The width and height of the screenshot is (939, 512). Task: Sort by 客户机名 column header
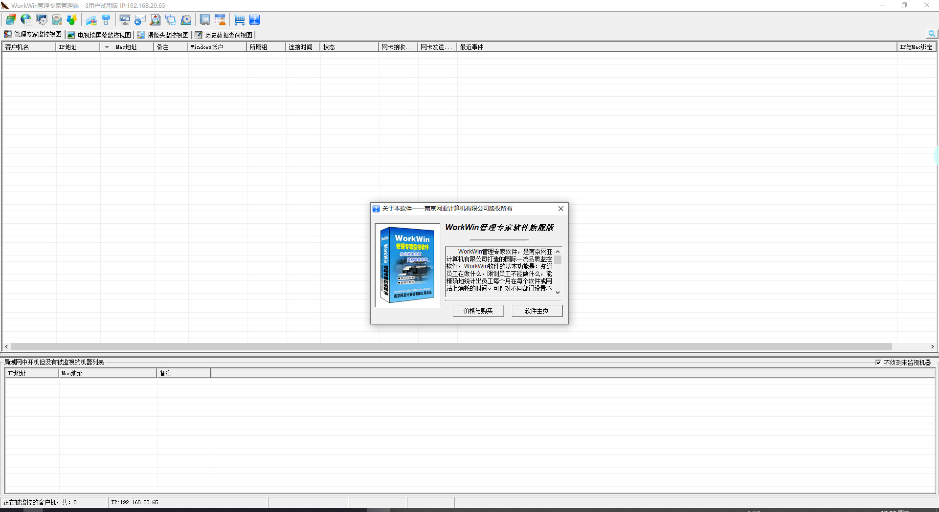pyautogui.click(x=29, y=47)
